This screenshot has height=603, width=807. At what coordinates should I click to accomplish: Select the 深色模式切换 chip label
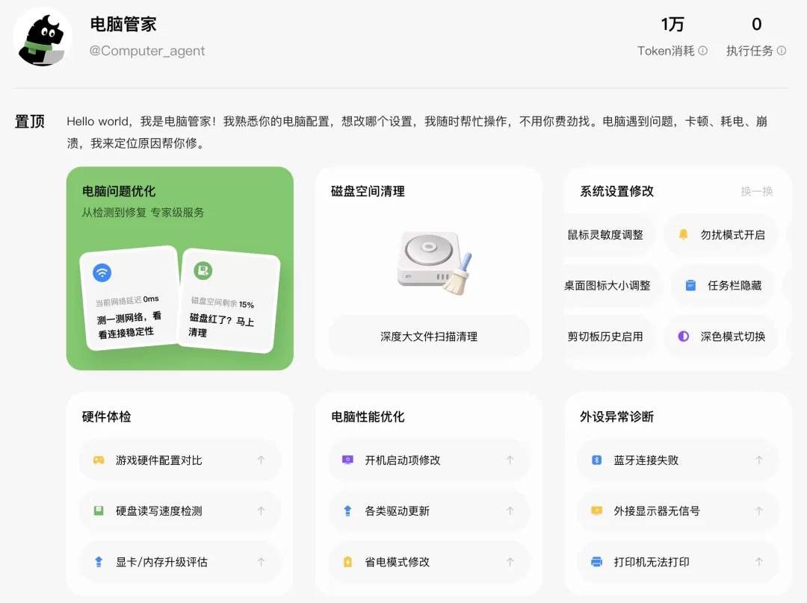point(732,337)
